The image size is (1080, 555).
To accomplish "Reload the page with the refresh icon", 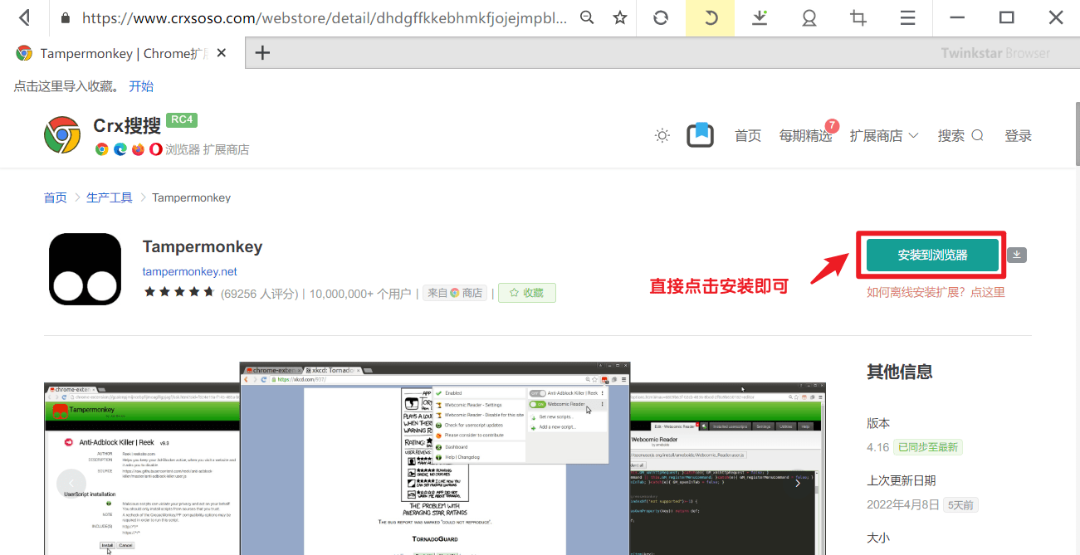I will (x=661, y=17).
